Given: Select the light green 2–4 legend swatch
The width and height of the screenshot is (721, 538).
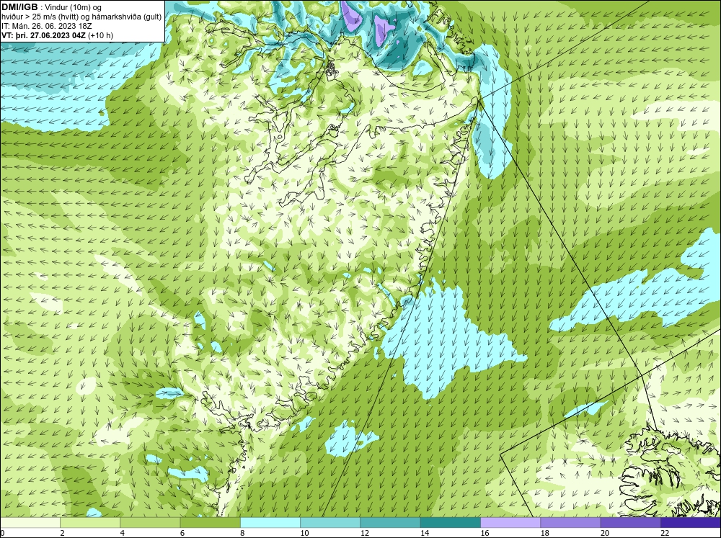Looking at the screenshot, I should click(90, 523).
